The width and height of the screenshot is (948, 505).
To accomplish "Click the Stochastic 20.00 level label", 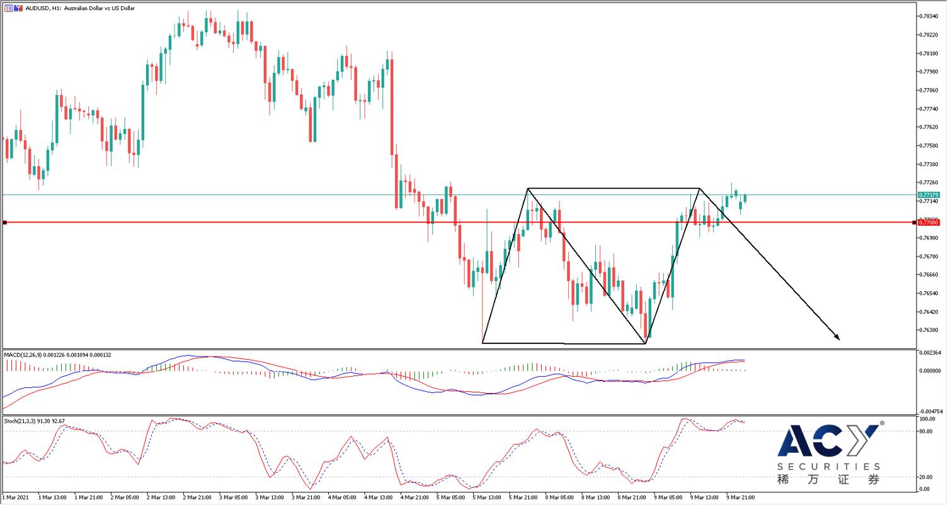I will pos(927,477).
